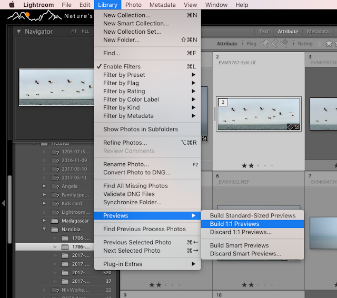337x298 pixels.
Task: Click keyword badge on photo 2 thumbnail
Action: click(x=290, y=127)
